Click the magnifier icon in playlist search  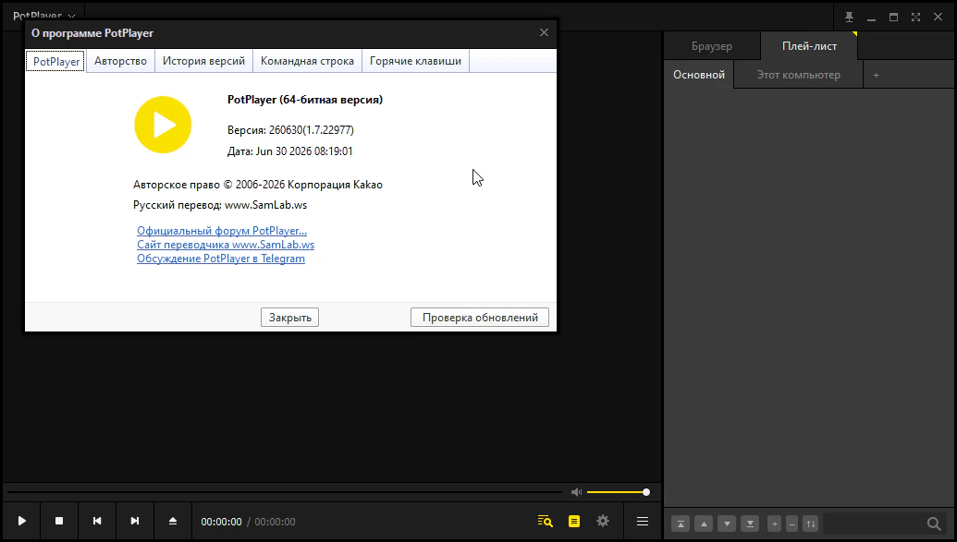934,524
